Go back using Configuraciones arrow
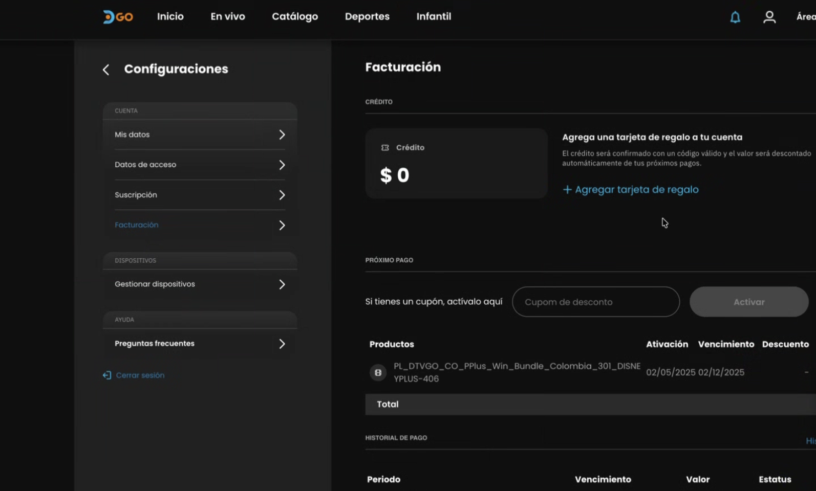This screenshot has height=491, width=816. tap(106, 70)
